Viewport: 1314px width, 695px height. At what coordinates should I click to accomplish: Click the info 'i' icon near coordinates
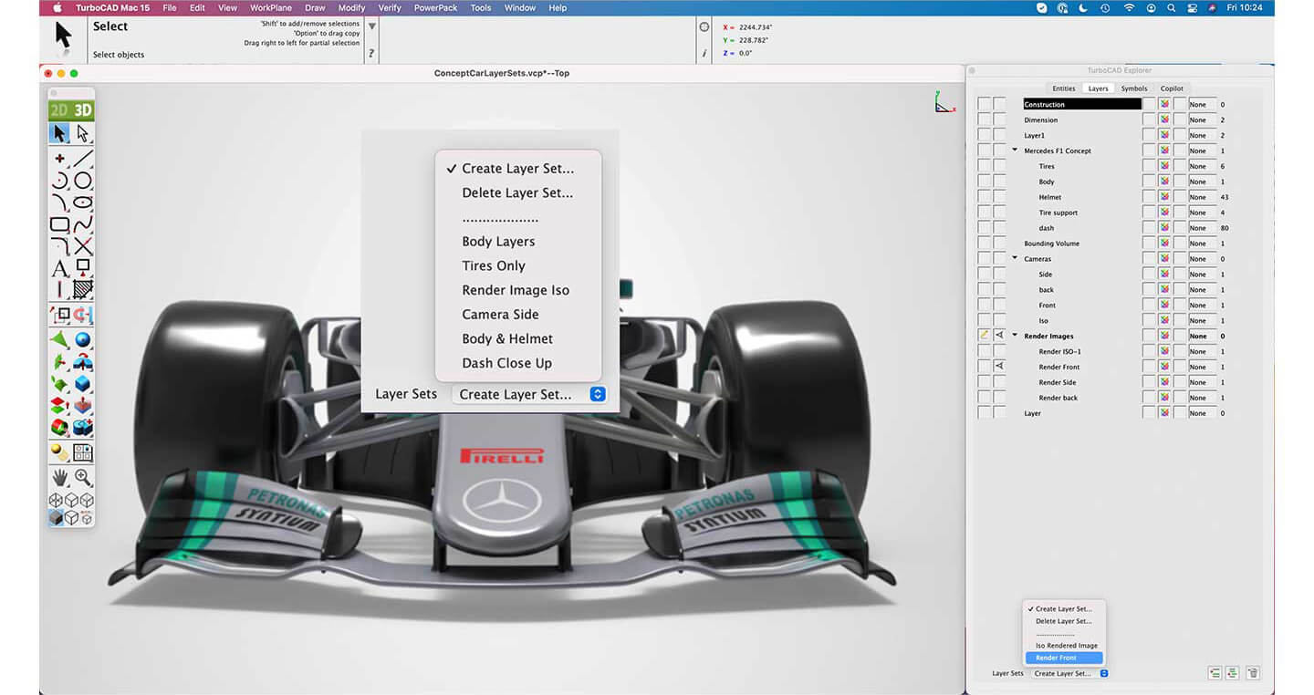704,54
